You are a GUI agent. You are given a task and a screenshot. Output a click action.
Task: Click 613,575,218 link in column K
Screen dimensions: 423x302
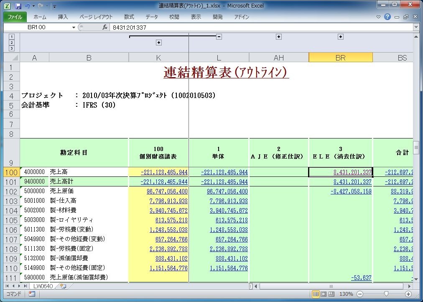coord(171,220)
